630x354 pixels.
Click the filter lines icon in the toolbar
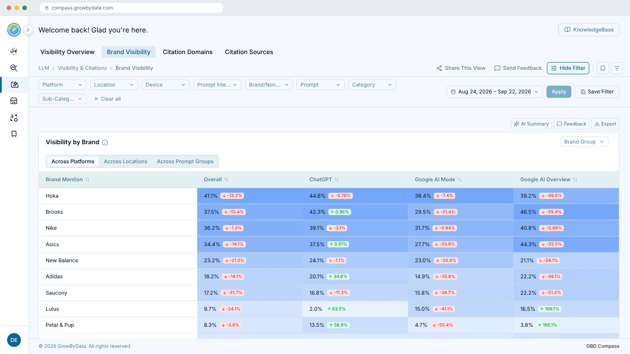(x=617, y=68)
